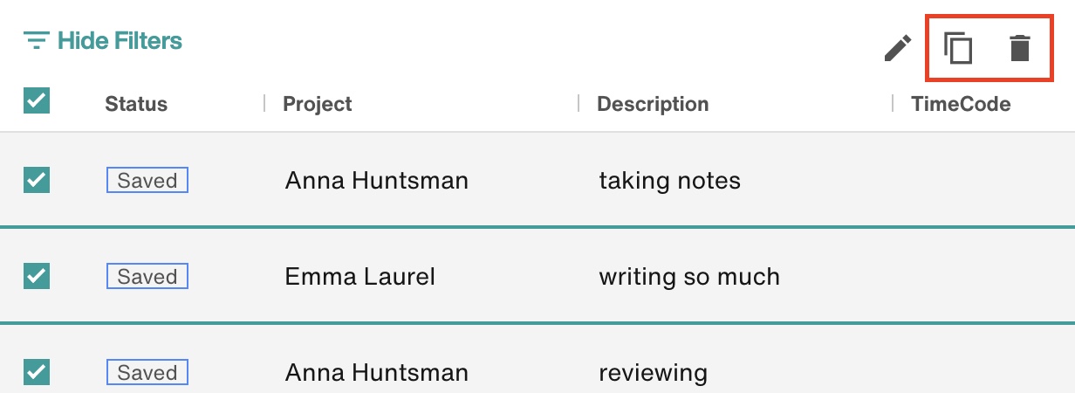
Task: Uncheck the writing so much row checkbox
Action: coord(37,276)
